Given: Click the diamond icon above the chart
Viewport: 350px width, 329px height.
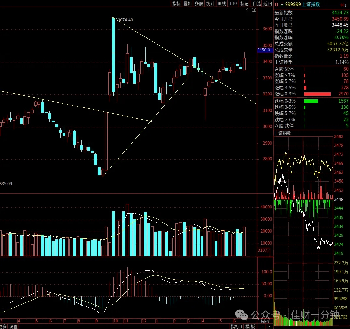Looking at the screenshot, I should click(x=248, y=10).
